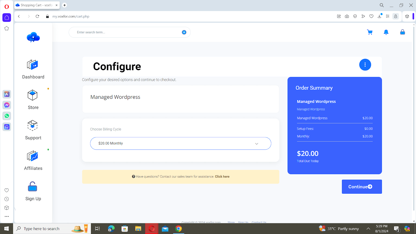Click the Continue checkout button
Image resolution: width=416 pixels, height=234 pixels.
pos(361,186)
